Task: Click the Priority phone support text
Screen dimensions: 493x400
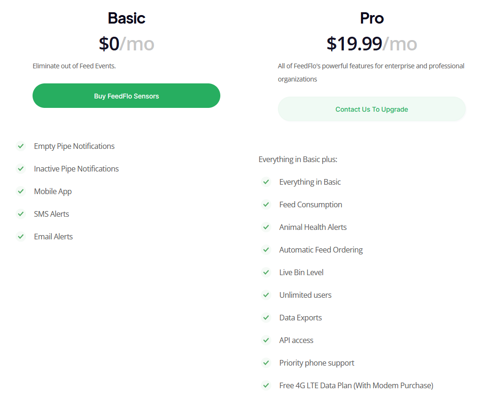Action: [x=317, y=363]
